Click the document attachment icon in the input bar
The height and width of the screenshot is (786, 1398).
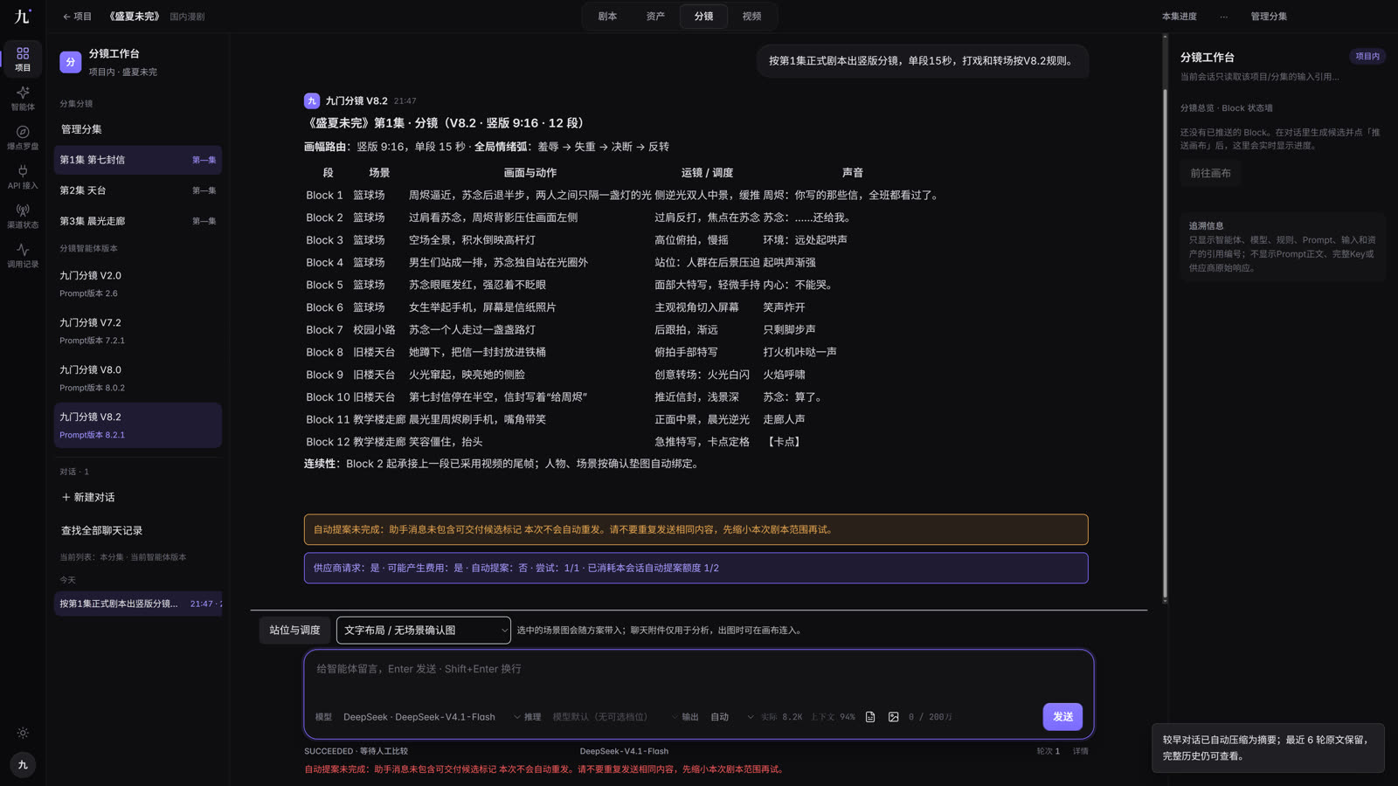870,717
